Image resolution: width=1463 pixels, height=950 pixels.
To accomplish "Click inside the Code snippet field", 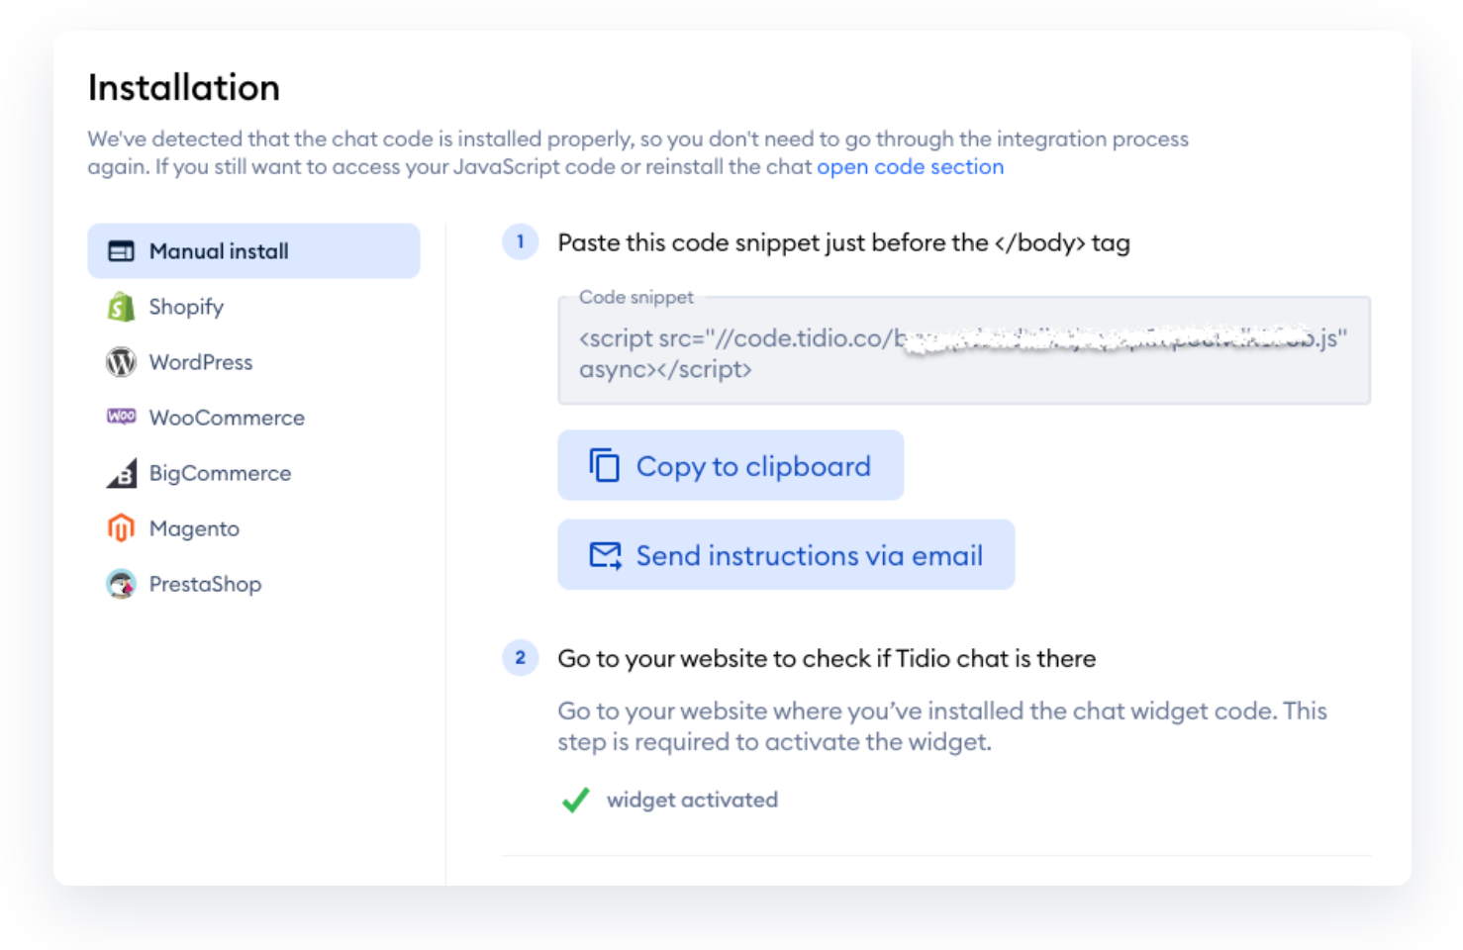I will point(962,353).
